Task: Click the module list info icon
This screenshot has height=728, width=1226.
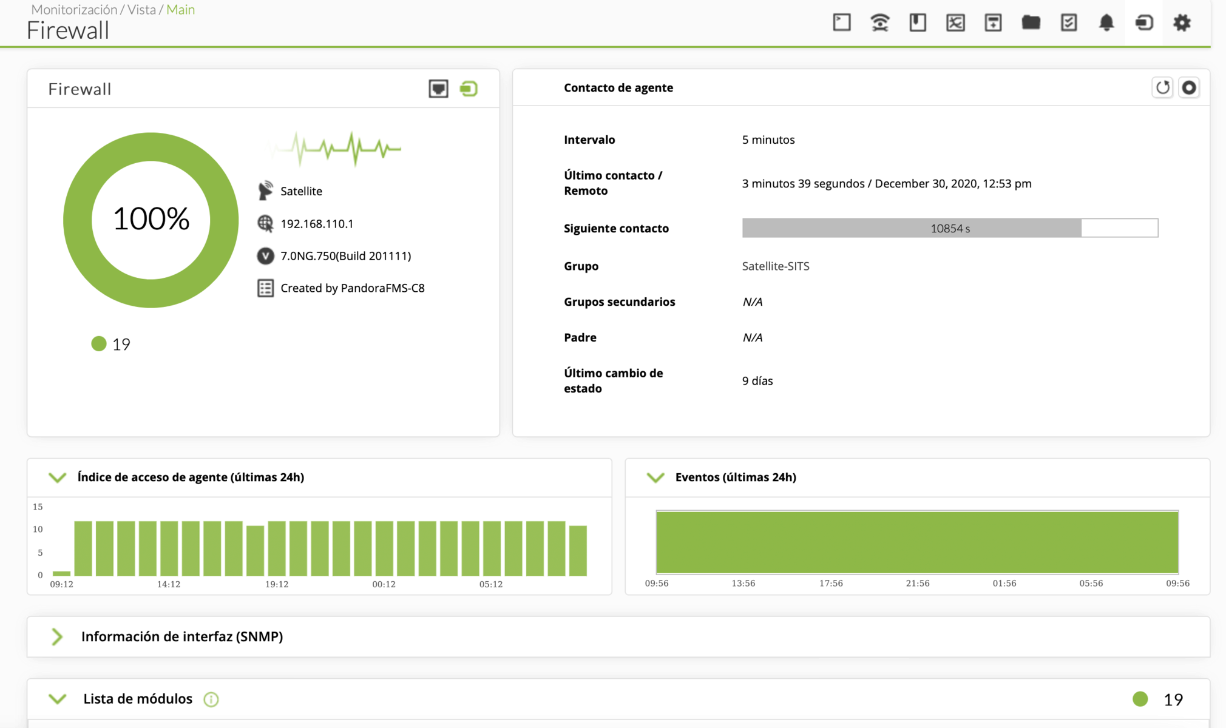Action: click(x=211, y=699)
